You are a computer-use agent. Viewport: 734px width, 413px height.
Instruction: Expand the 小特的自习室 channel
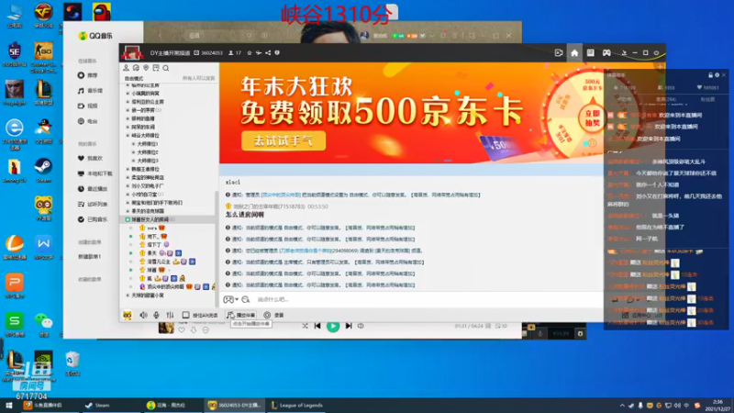(x=128, y=195)
